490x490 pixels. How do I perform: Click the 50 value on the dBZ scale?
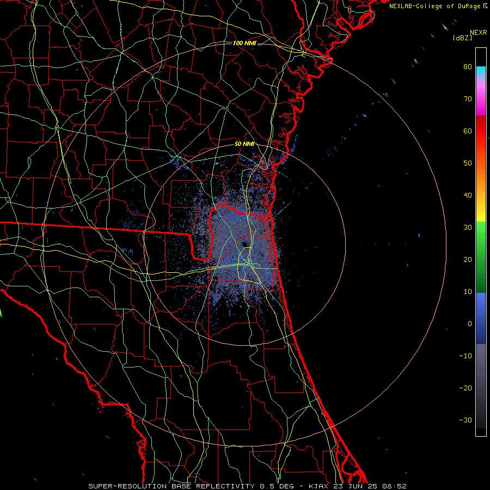click(468, 163)
